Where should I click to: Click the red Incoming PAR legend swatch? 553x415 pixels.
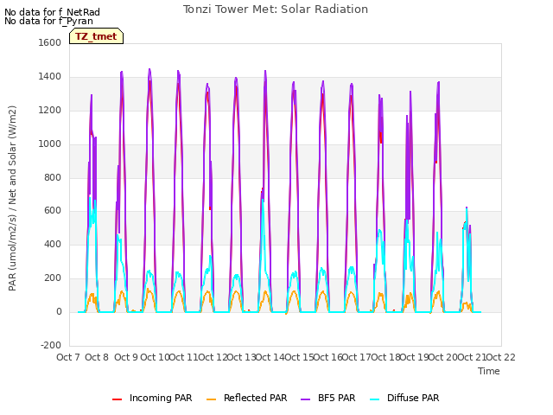[118, 399]
